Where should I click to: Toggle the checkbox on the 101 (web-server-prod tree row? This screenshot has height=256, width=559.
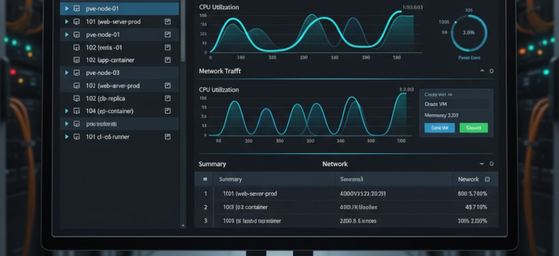(168, 22)
